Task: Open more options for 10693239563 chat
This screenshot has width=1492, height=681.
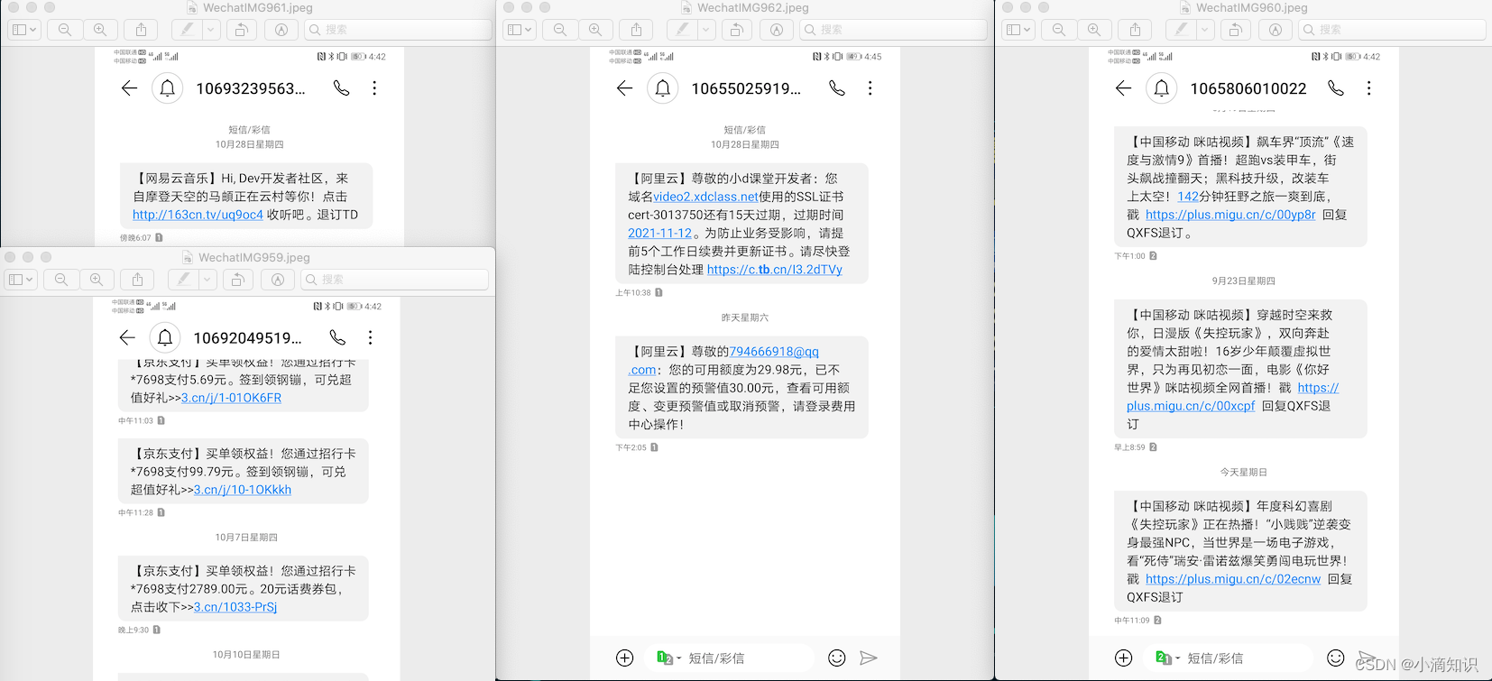Action: click(374, 88)
